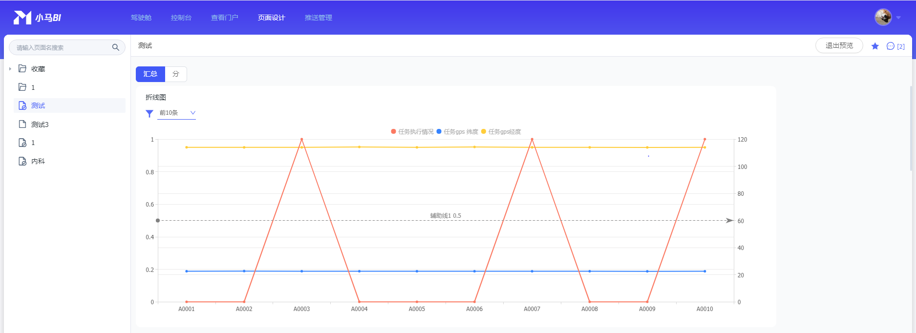Screen dimensions: 916x333
Task: Click the star favorite icon
Action: [875, 46]
